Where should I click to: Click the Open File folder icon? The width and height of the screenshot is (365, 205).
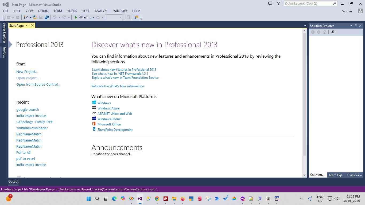point(35,17)
